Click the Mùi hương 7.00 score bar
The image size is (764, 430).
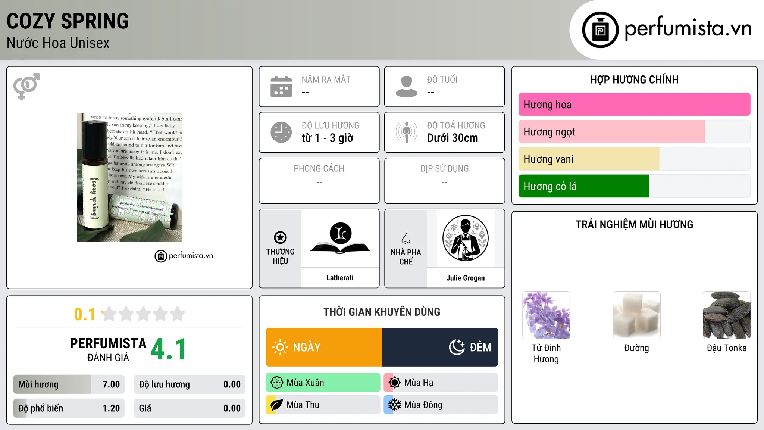(69, 384)
